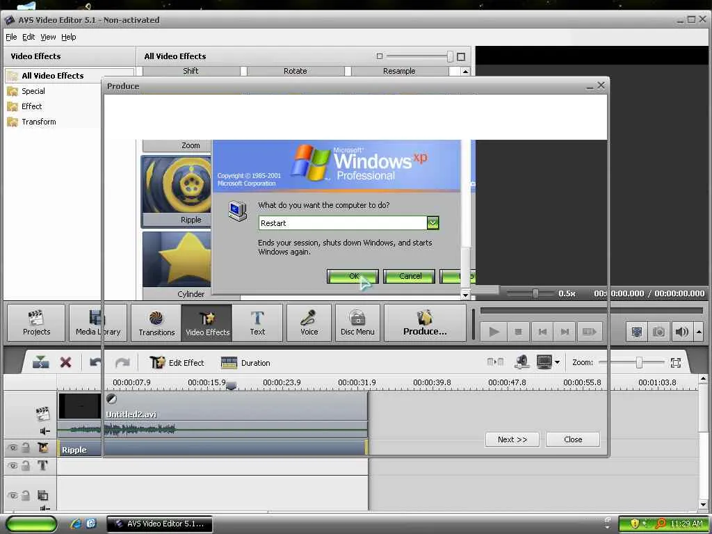Select the Effect folder

(31, 106)
